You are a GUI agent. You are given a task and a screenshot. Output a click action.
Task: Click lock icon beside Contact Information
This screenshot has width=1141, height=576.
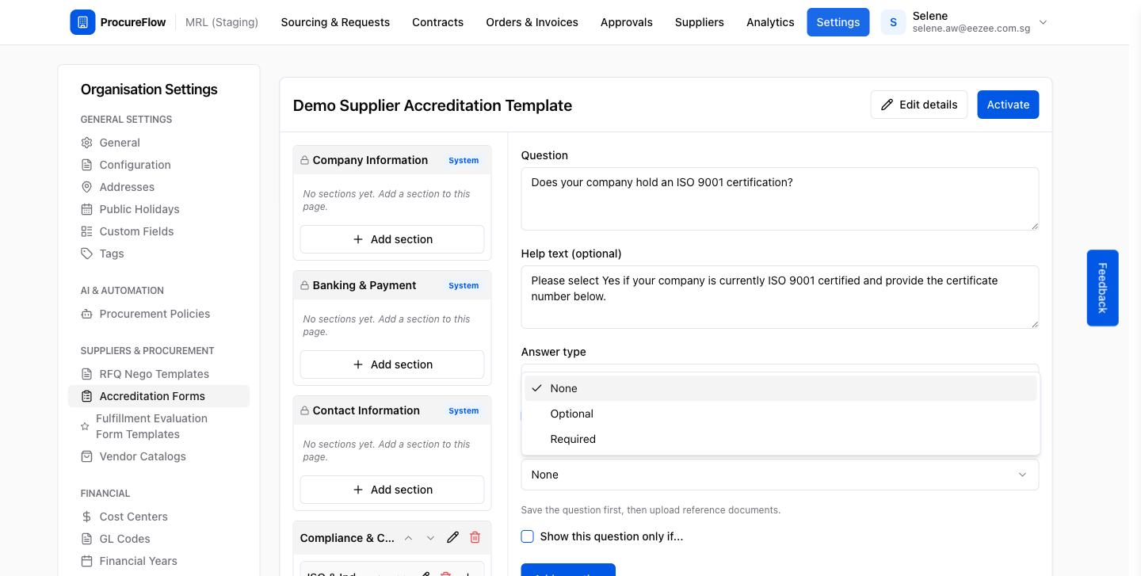tap(304, 410)
